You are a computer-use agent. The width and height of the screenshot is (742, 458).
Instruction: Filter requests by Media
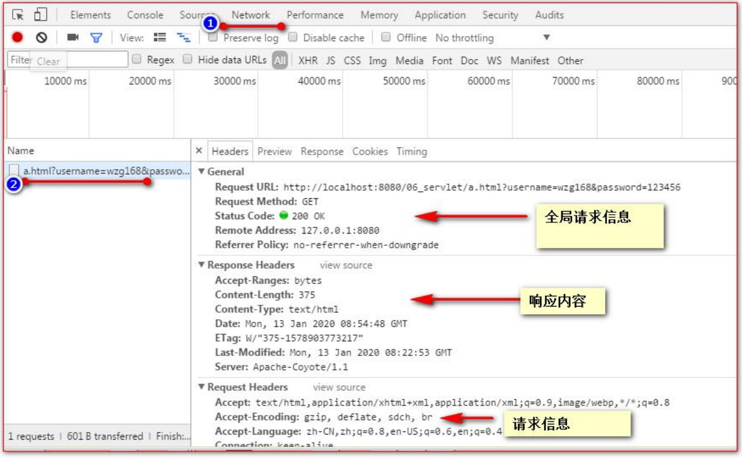(x=409, y=61)
